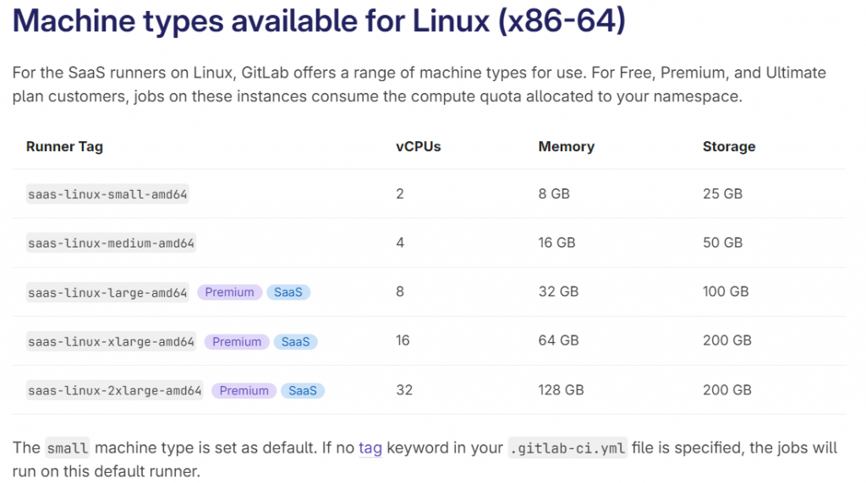Screen dimensions: 866x483
Task: Click the saas-linux-xlarge-amd64 runner tag
Action: click(111, 342)
